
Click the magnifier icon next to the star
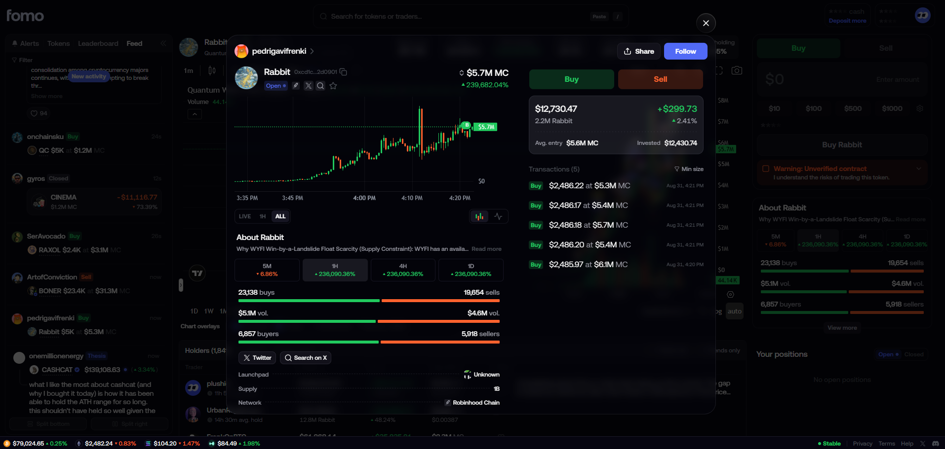(320, 86)
